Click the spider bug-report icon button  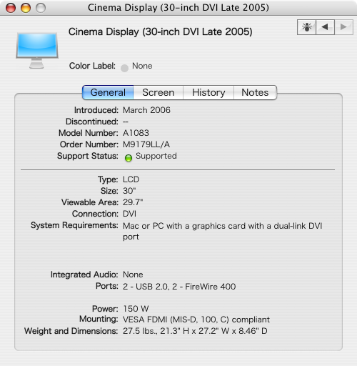(x=306, y=27)
